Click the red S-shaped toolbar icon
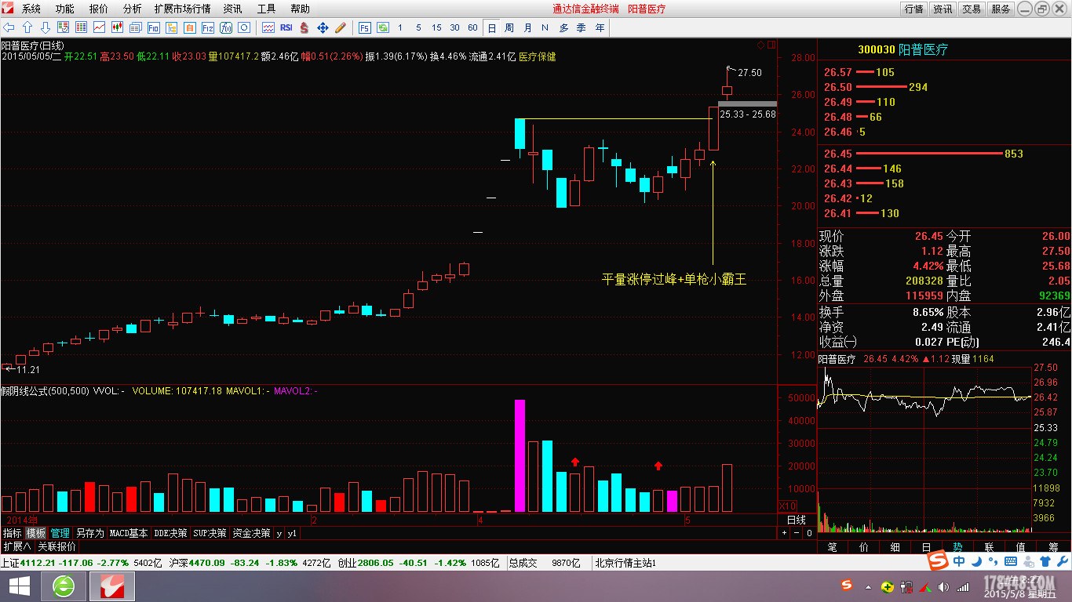The image size is (1072, 602). (x=304, y=27)
